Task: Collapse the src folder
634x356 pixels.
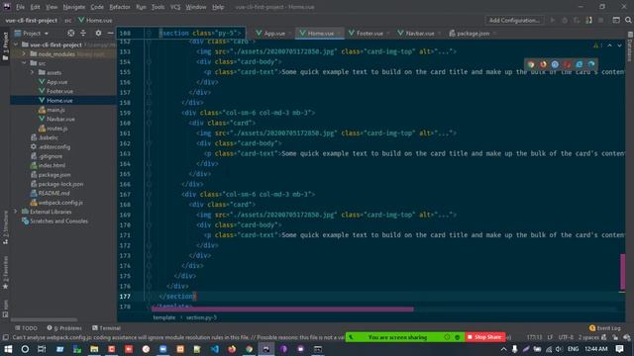Action: [24, 63]
